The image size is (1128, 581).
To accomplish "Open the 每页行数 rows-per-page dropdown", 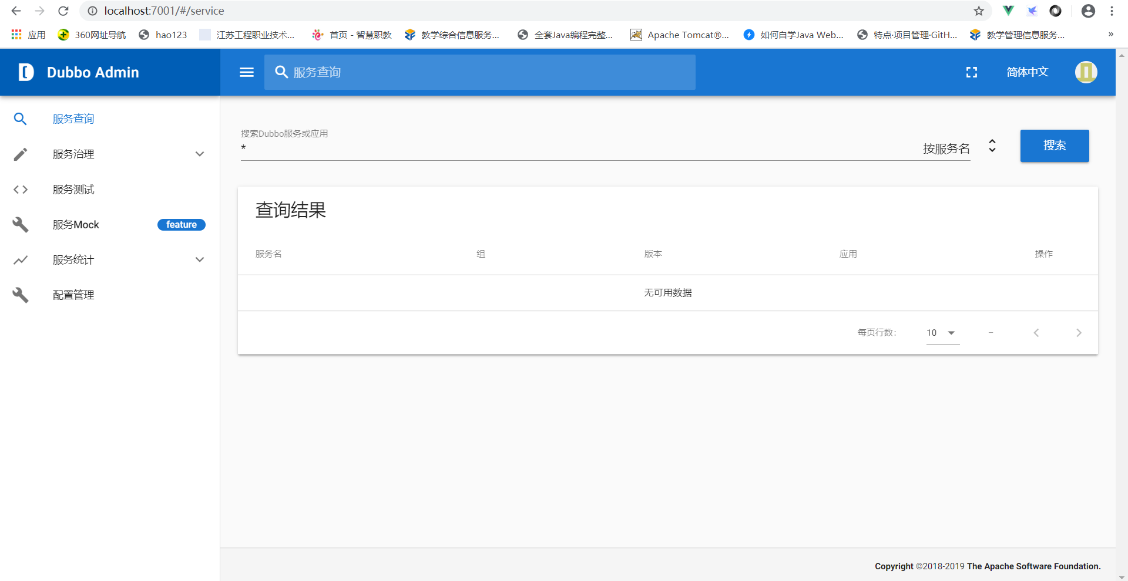I will pos(942,333).
